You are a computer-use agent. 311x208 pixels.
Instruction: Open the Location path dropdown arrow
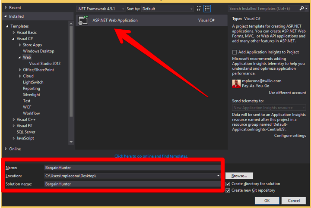(x=218, y=176)
